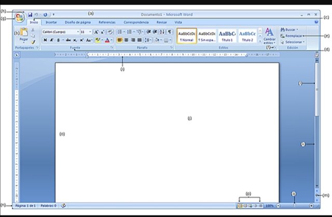Save the document from Quick Access toolbar
Screen dimensions: 332x217
pos(30,15)
